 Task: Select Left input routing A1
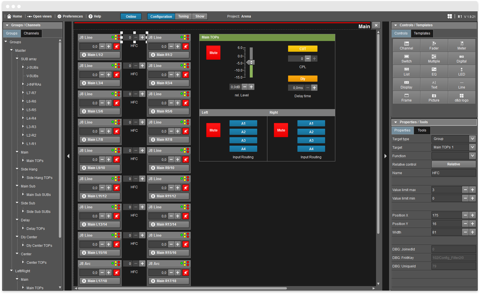point(243,124)
